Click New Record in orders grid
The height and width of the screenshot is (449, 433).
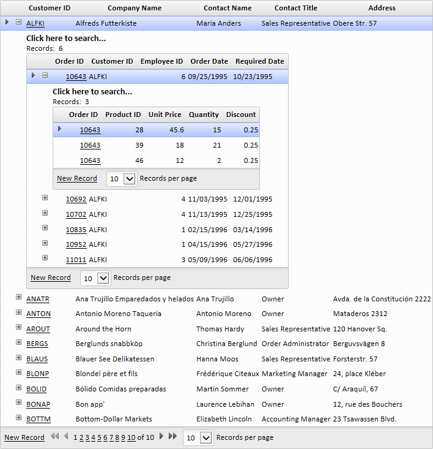[51, 277]
